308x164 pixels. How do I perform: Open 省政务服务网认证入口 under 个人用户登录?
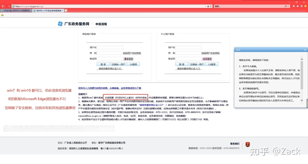tap(188, 68)
